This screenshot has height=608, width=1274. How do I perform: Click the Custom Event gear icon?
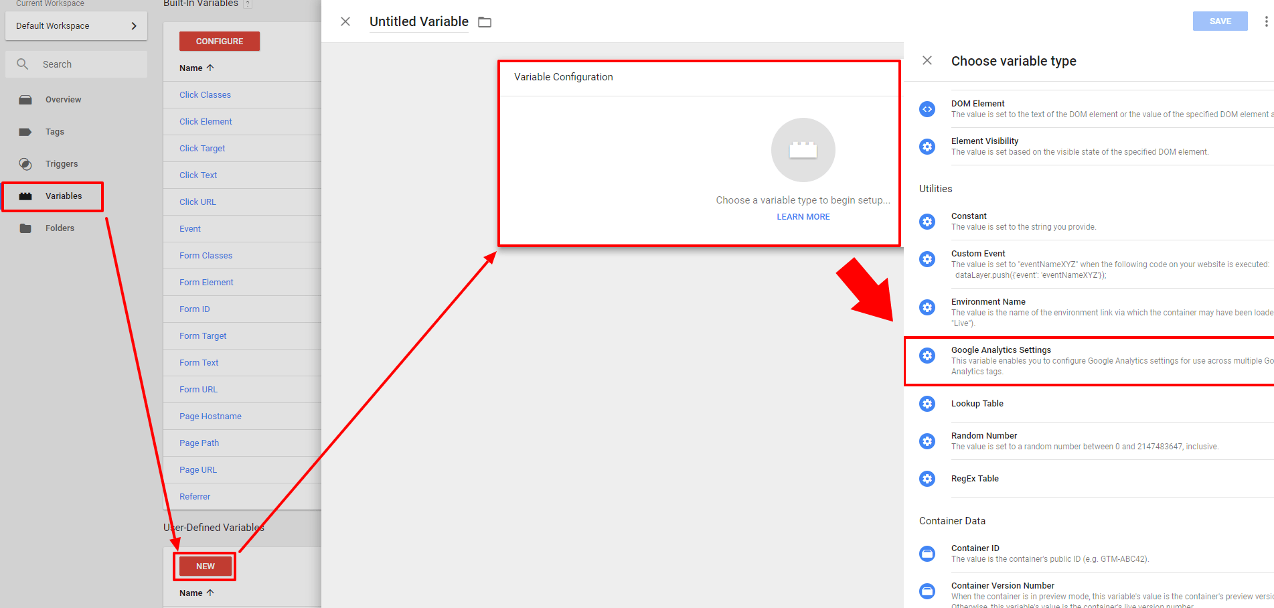[927, 259]
